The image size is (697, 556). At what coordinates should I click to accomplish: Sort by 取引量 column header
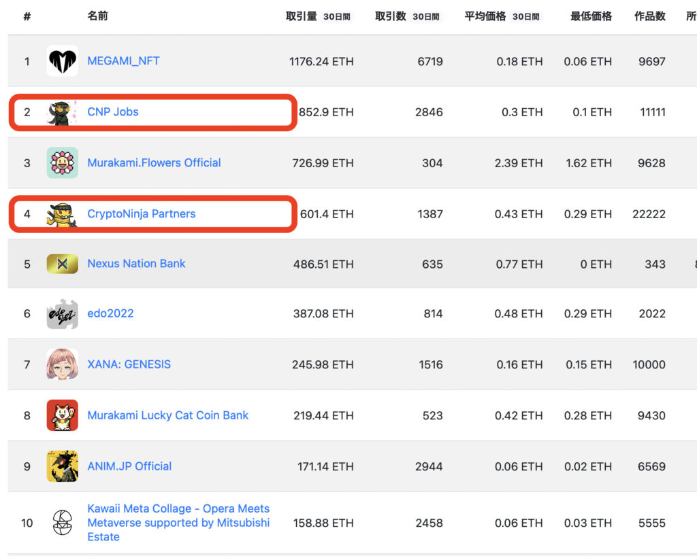(301, 16)
